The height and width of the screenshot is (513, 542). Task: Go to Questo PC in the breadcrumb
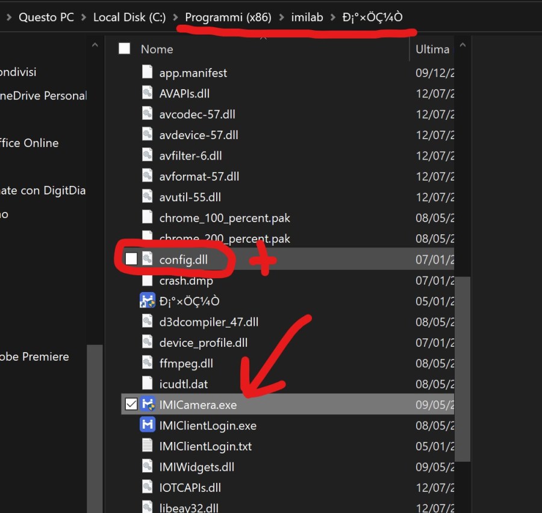click(x=46, y=17)
